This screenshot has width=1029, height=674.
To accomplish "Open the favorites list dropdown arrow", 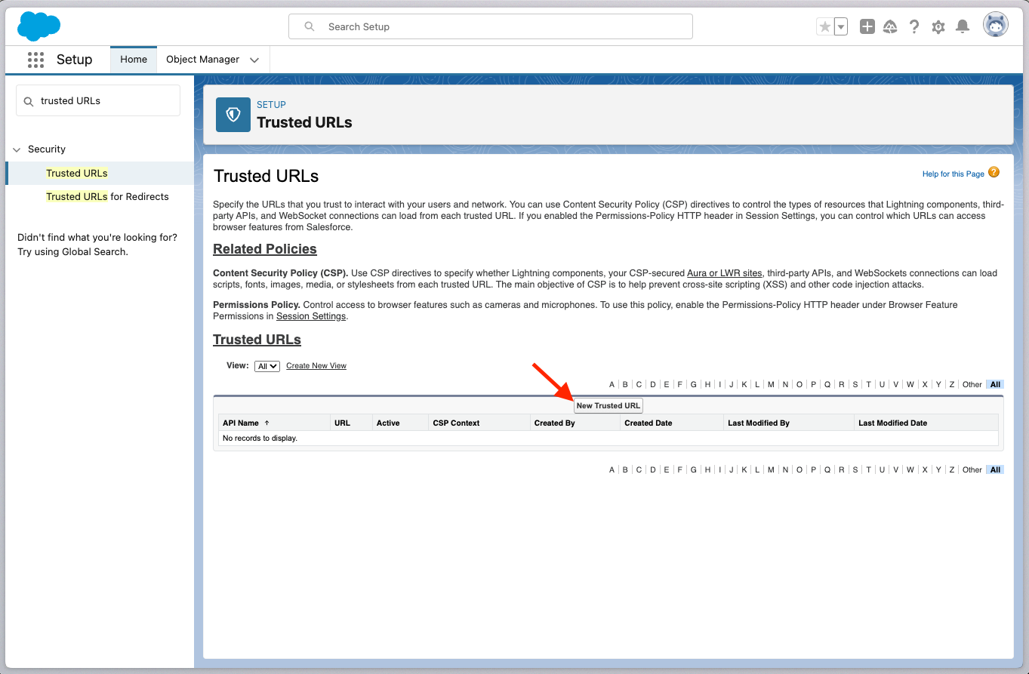I will click(x=841, y=27).
